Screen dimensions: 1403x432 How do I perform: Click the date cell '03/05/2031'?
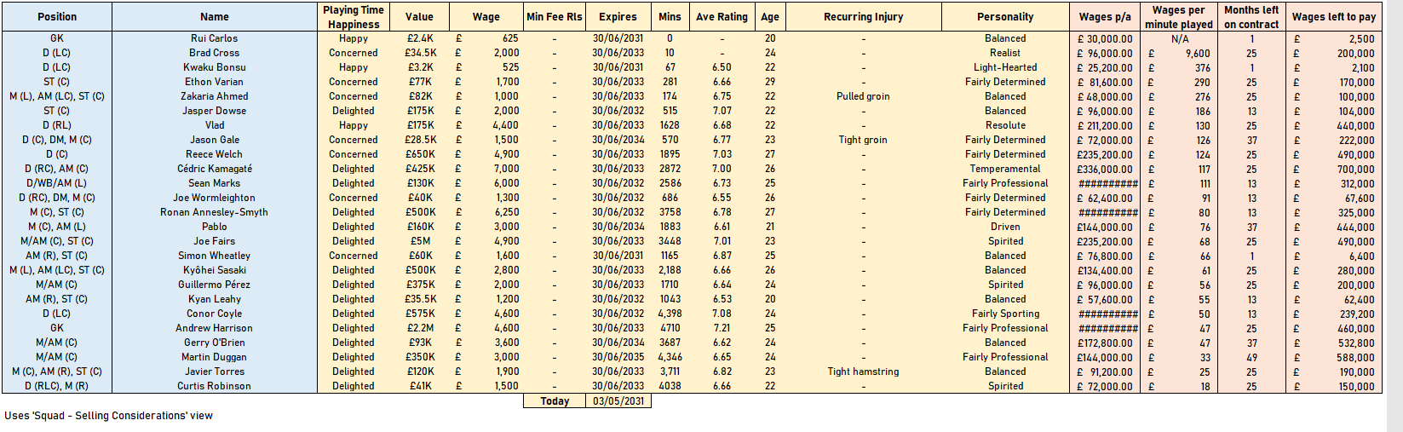click(618, 401)
